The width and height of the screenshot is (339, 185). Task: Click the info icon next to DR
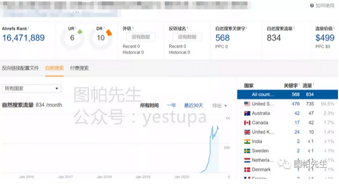coord(104,28)
